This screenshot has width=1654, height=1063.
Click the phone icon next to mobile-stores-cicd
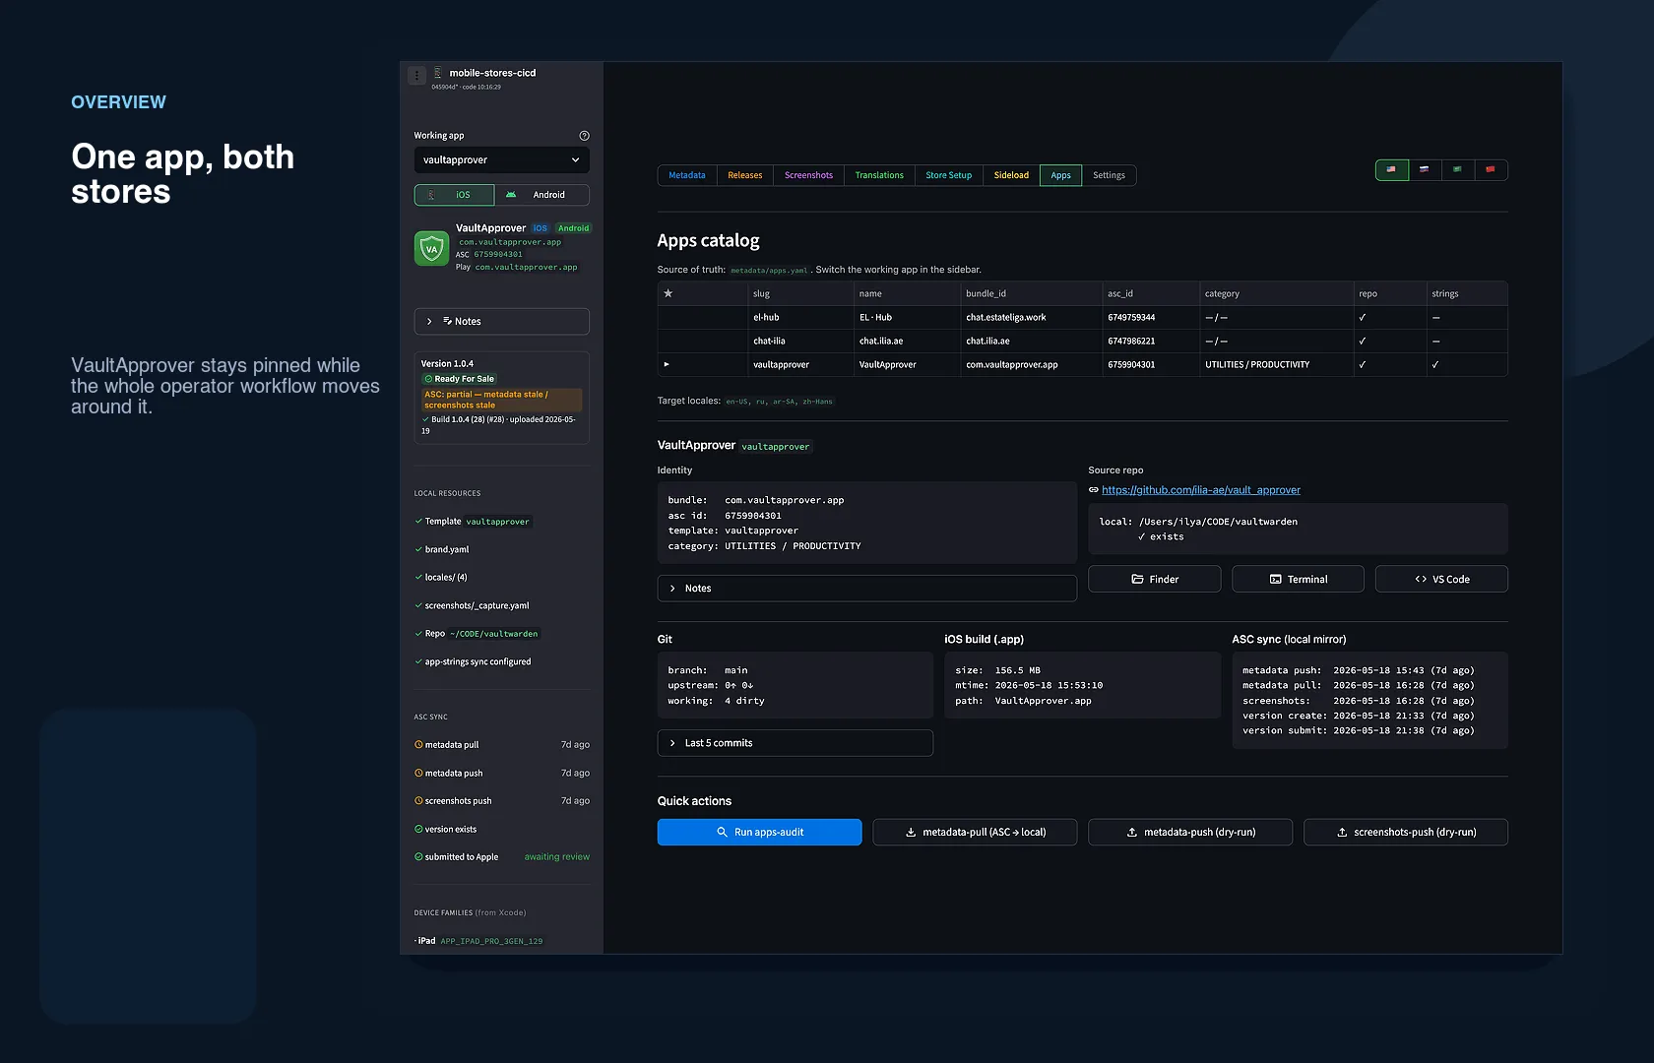pyautogui.click(x=438, y=73)
